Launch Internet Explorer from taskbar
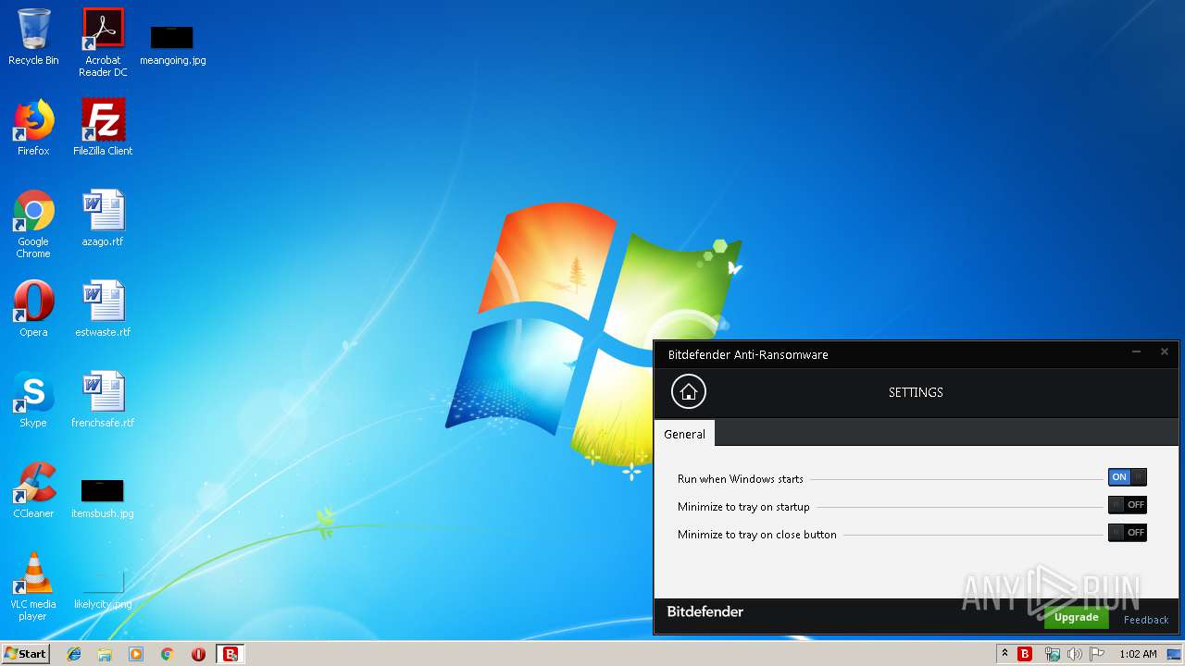 click(74, 654)
